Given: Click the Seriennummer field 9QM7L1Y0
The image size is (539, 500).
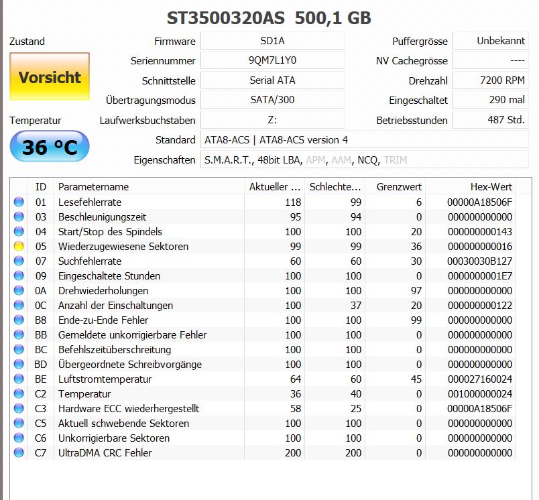Looking at the screenshot, I should coord(272,60).
